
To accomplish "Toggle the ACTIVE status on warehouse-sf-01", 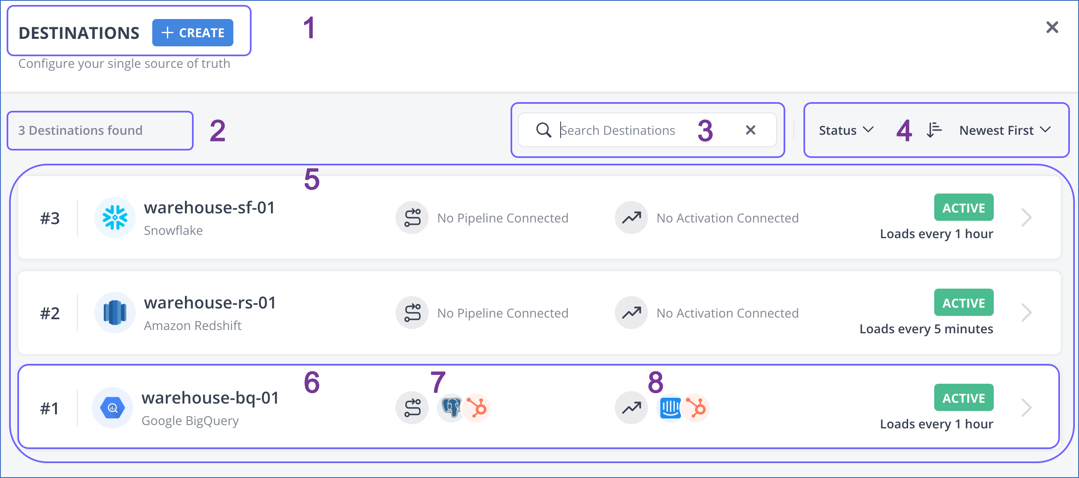I will 964,207.
